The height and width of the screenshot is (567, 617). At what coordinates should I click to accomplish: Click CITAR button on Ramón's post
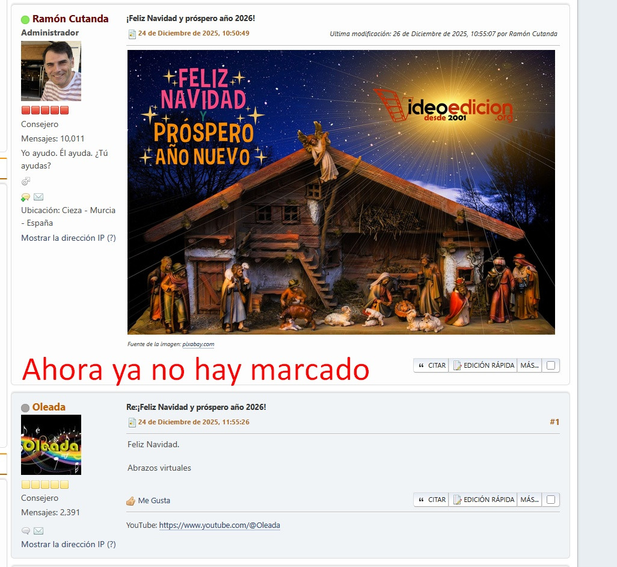tap(431, 365)
